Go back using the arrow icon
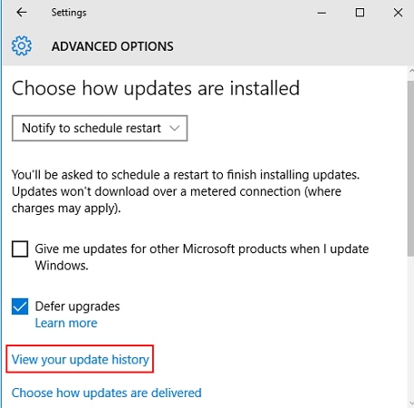Screen dimensions: 414x408 coord(22,13)
